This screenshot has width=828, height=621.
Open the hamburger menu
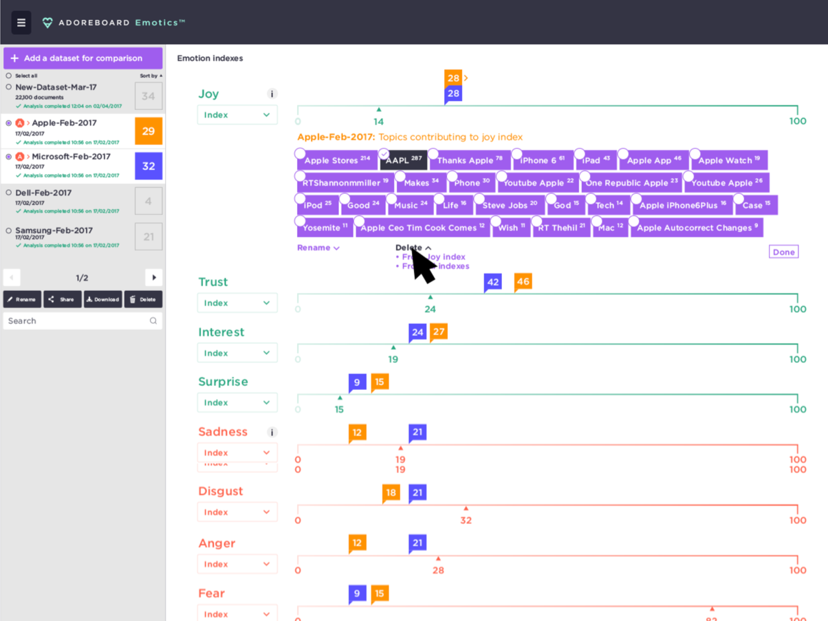[x=21, y=23]
